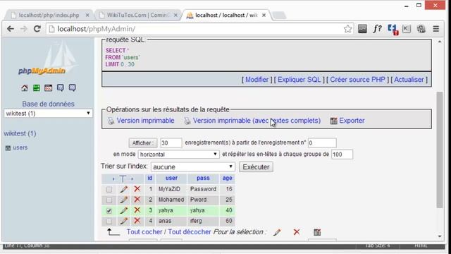Check the row 2 Mohamed checkbox
451x254 pixels.
(x=109, y=200)
